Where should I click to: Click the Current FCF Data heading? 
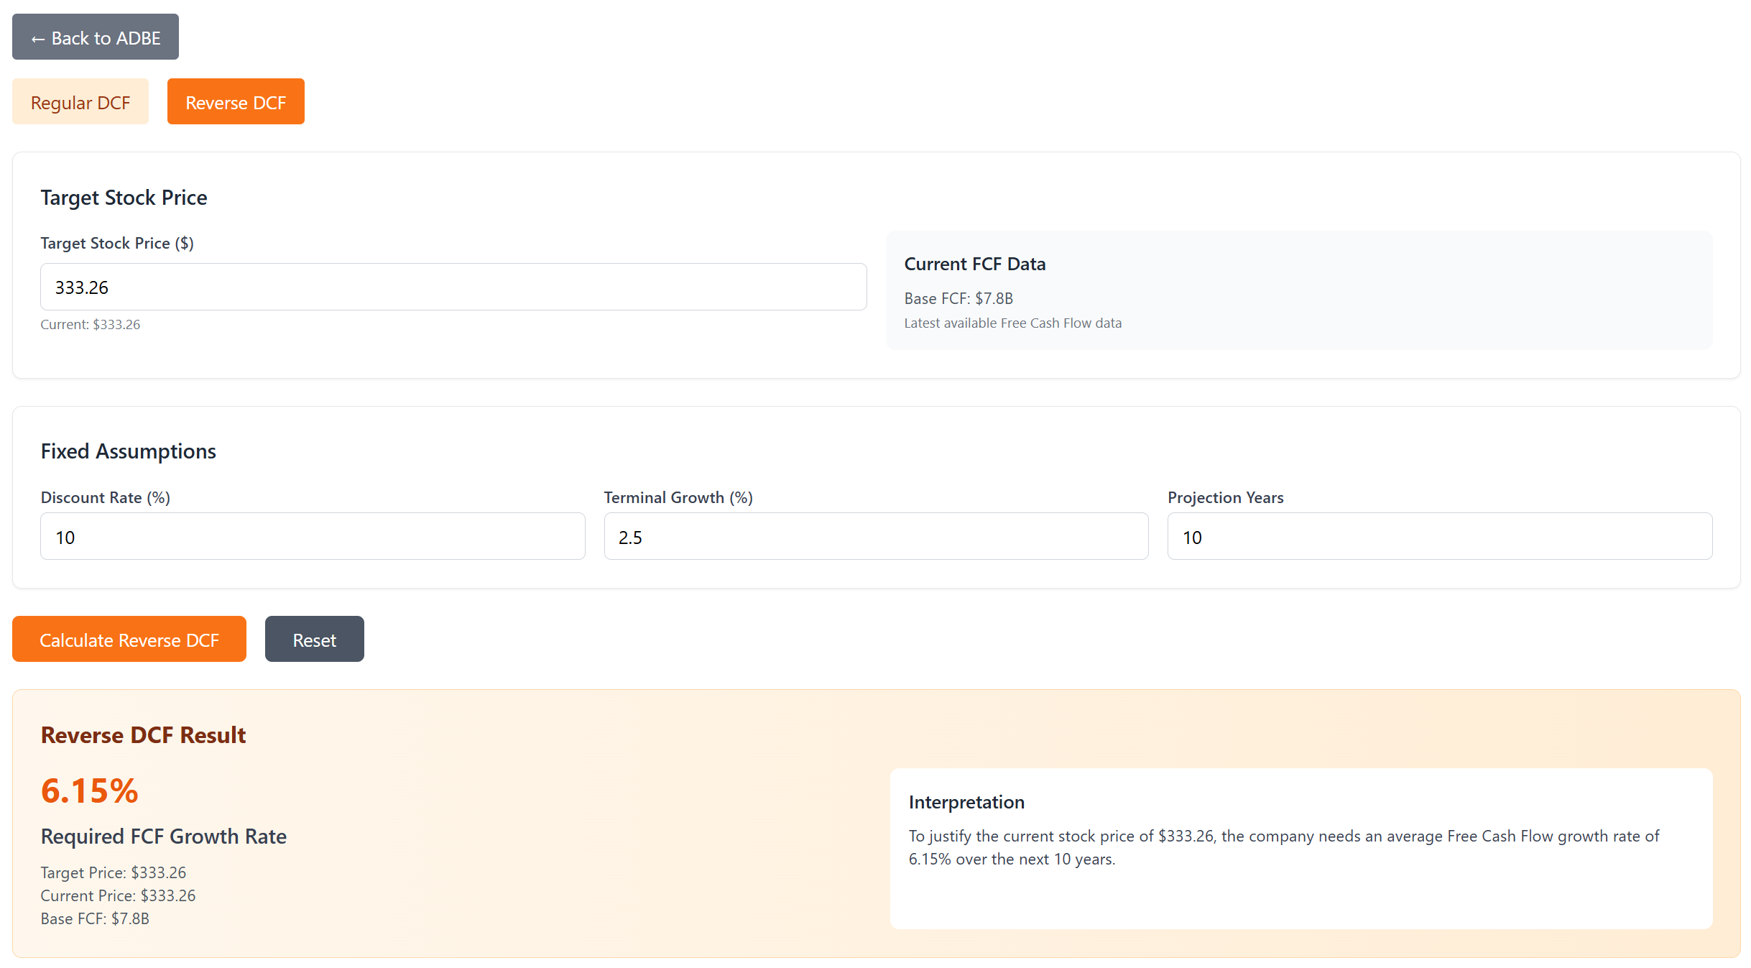(974, 264)
